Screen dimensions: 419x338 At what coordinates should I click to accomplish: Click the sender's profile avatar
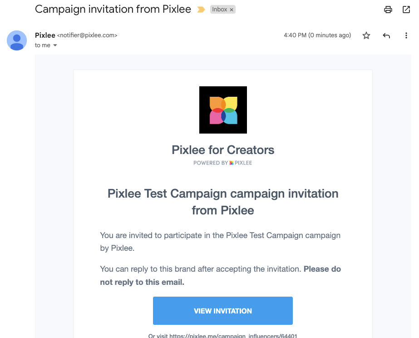[x=17, y=40]
